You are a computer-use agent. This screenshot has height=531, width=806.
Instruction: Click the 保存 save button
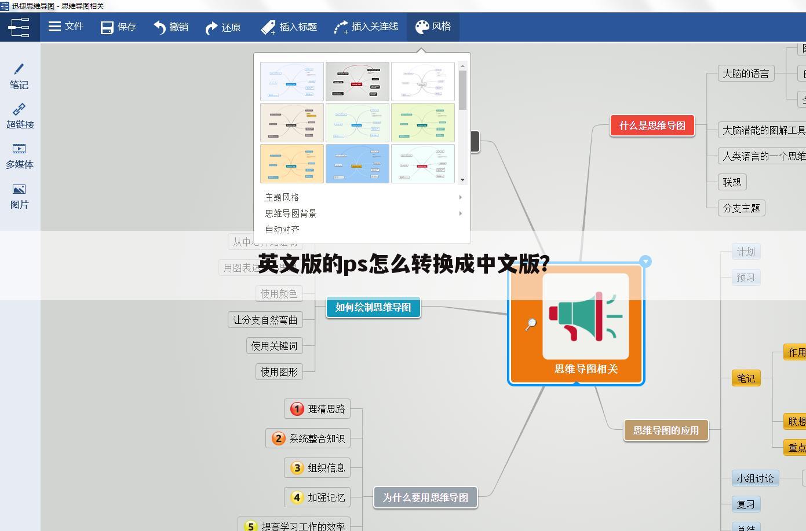click(118, 27)
